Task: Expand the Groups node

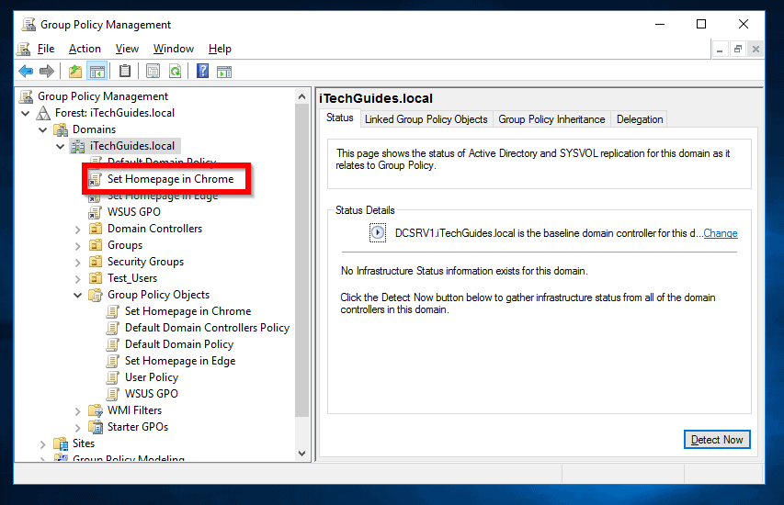Action: (x=77, y=246)
